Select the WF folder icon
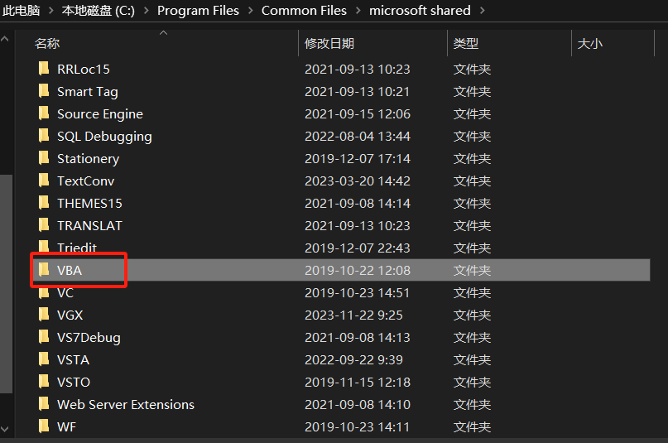Viewport: 668px width, 443px height. tap(44, 426)
